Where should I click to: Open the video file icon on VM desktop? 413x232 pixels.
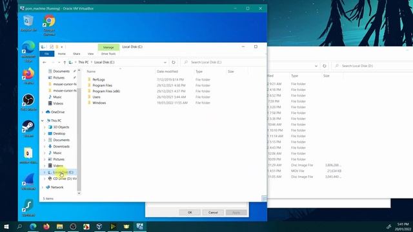28,155
